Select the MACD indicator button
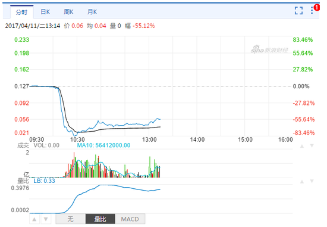This screenshot has height=227, width=327. point(130,219)
